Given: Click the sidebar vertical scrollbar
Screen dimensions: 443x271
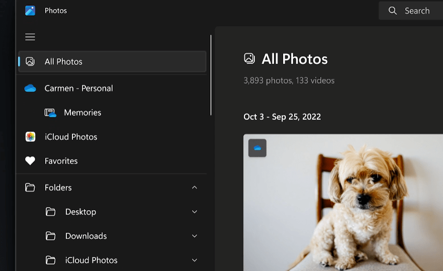Looking at the screenshot, I should pyautogui.click(x=211, y=76).
